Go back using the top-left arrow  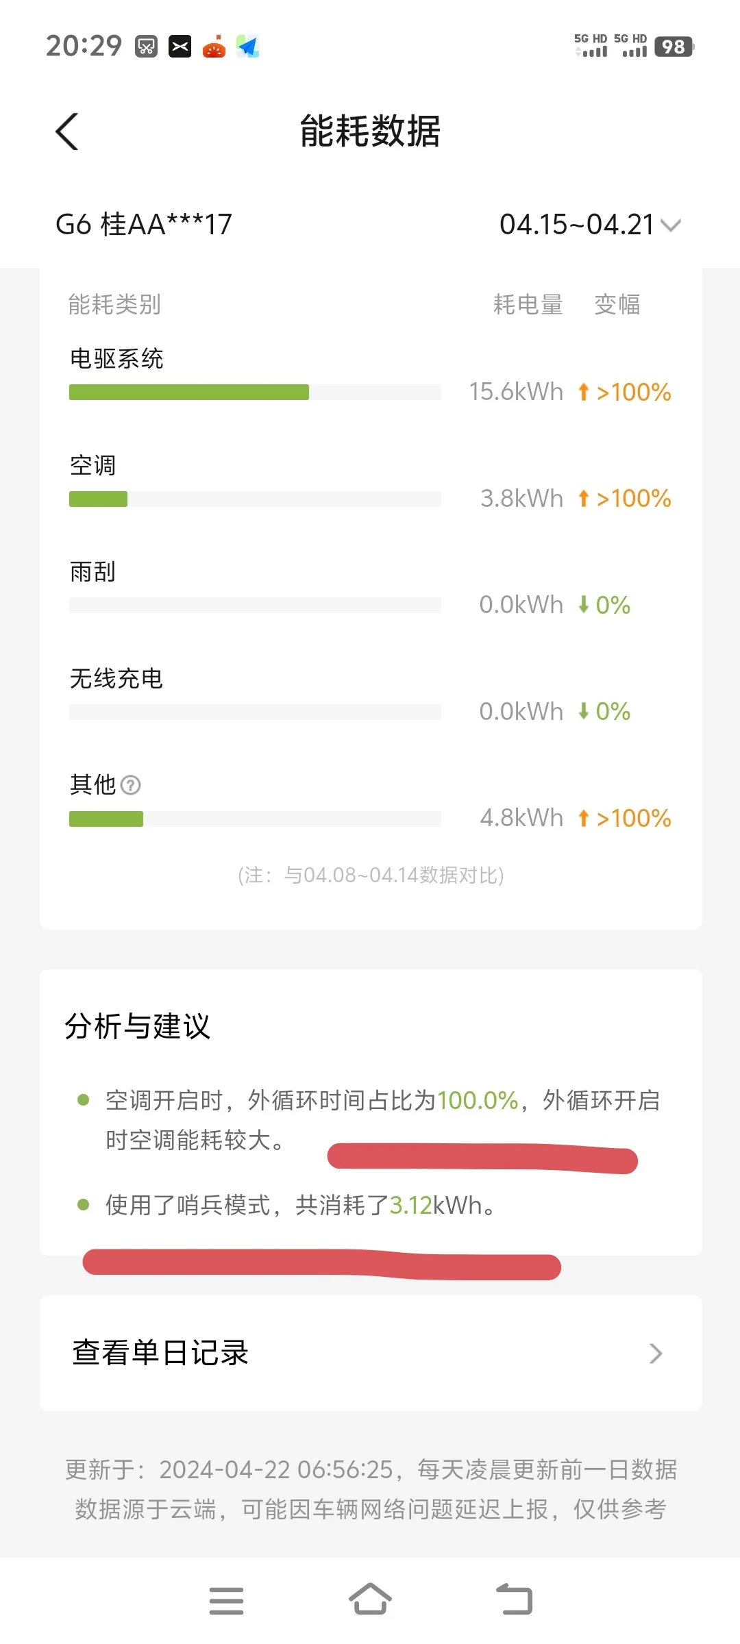(67, 131)
